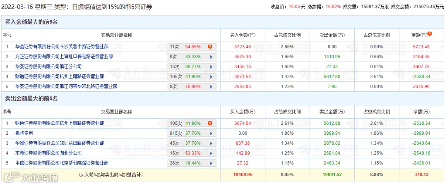Open 东莞证券股份有限公司湖北分公司 link
447x186 pixels.
click(x=48, y=153)
